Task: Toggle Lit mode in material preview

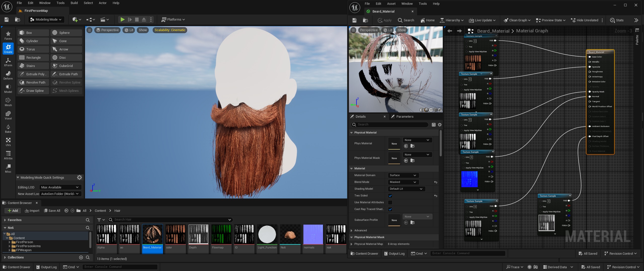Action: pos(387,30)
